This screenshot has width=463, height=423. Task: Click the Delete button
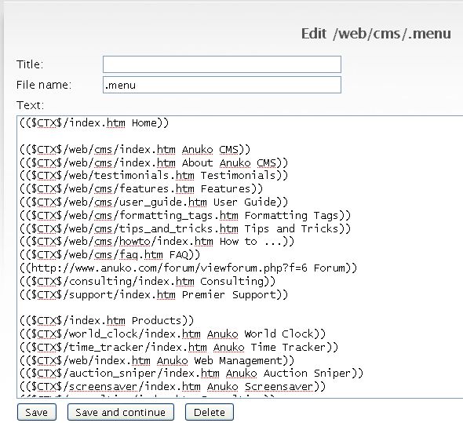[x=210, y=412]
